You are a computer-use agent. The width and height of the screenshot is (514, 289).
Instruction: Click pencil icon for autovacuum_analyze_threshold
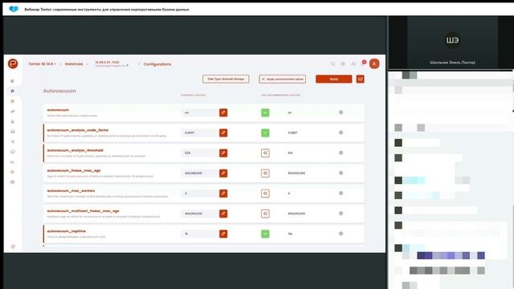pos(223,153)
